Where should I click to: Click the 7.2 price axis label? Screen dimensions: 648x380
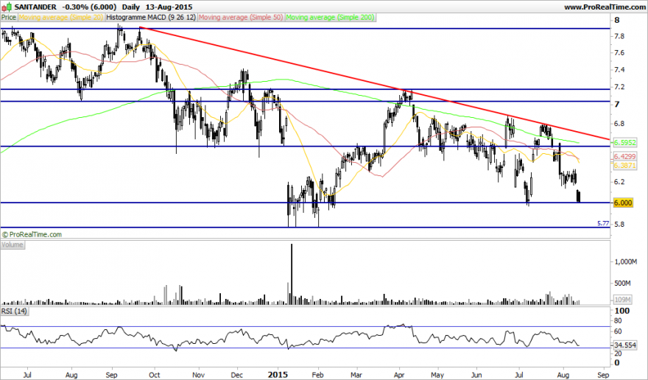point(619,87)
